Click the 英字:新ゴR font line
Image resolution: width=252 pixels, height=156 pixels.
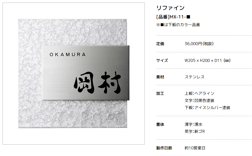pos(195,132)
